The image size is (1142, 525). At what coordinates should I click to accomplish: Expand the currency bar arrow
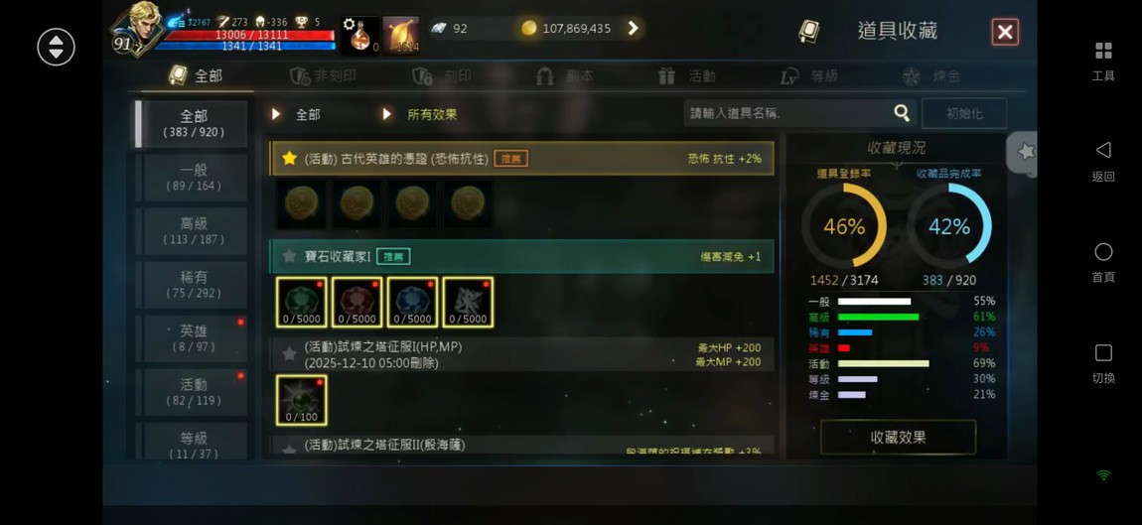click(x=633, y=28)
